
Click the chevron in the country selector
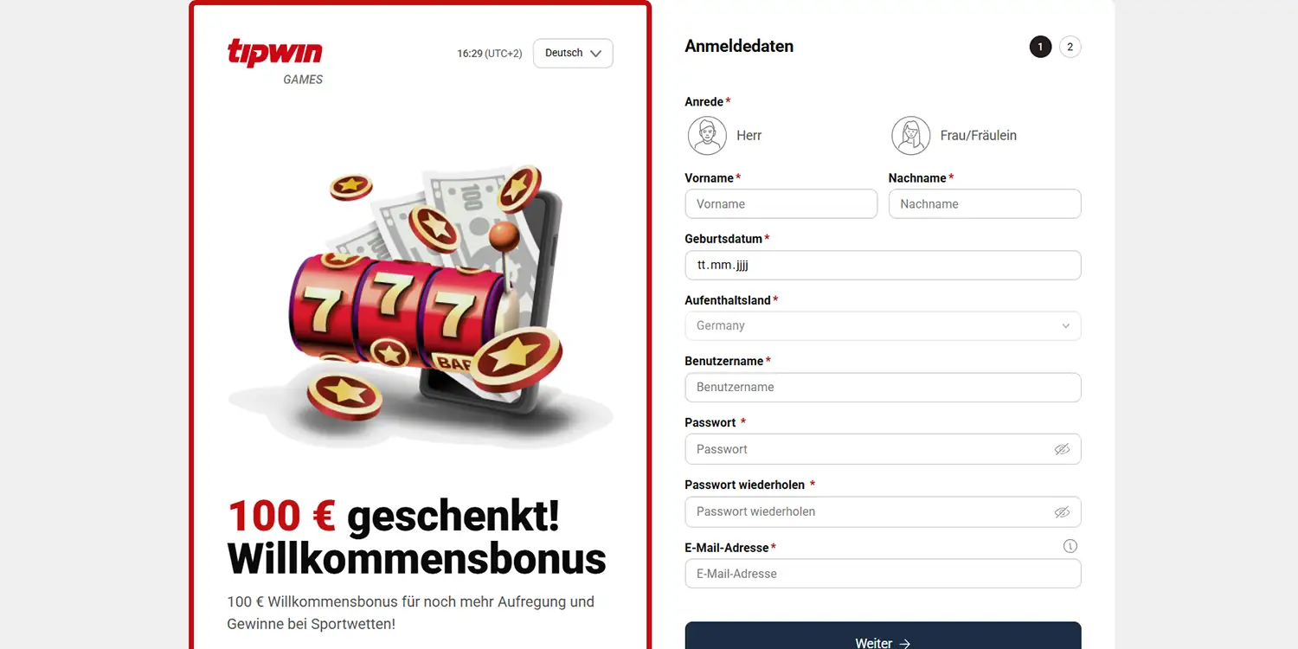(x=1065, y=326)
